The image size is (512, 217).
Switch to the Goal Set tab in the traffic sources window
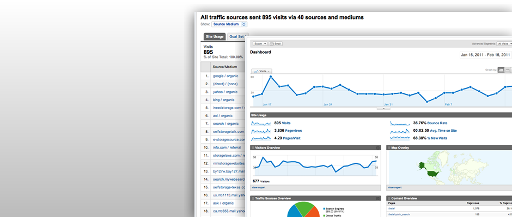[237, 37]
